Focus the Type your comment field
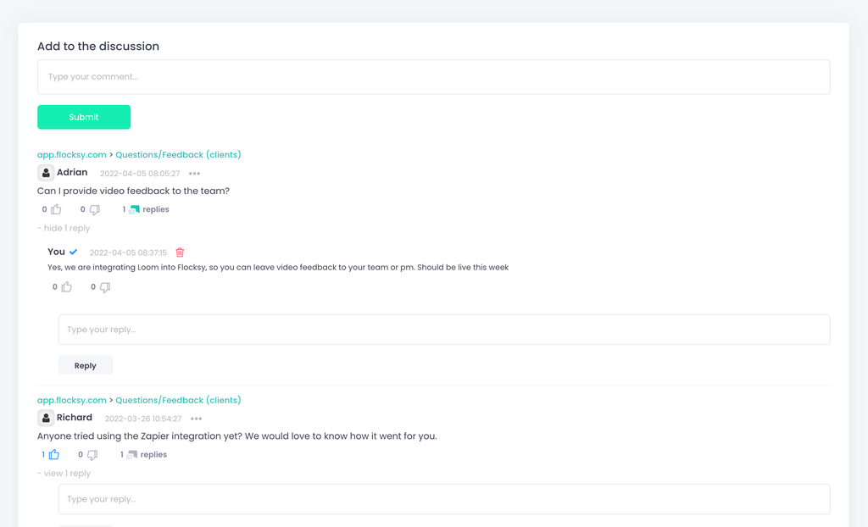 433,77
